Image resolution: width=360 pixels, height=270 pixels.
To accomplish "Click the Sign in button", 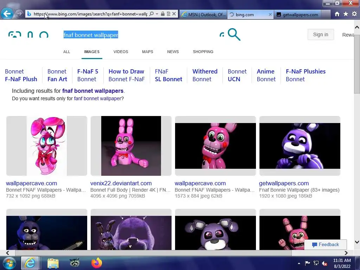I will pyautogui.click(x=321, y=34).
